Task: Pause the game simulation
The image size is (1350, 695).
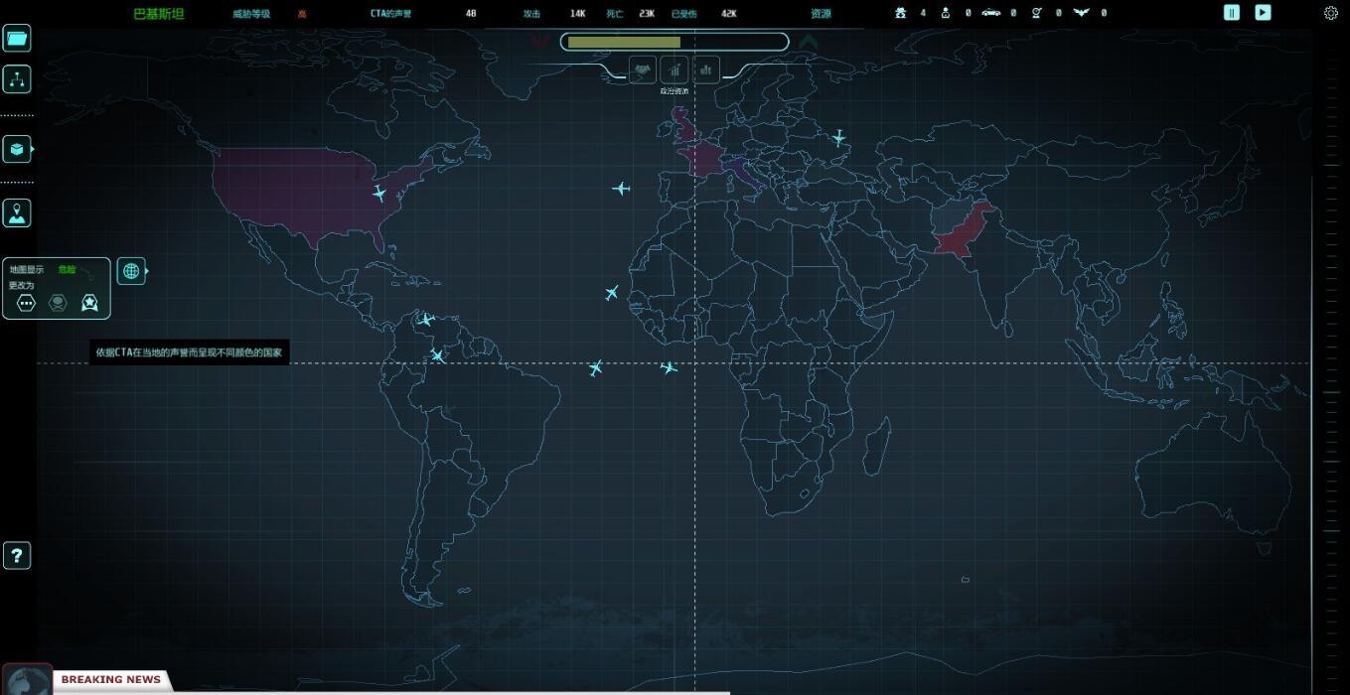Action: 1232,13
